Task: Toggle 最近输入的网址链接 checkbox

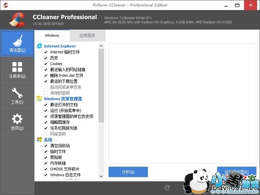Action: click(x=46, y=70)
